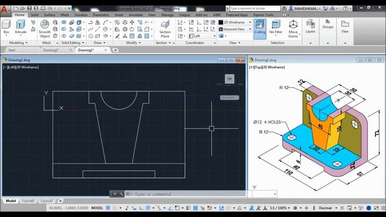
Task: Switch to the Layout1 tab
Action: (28, 201)
